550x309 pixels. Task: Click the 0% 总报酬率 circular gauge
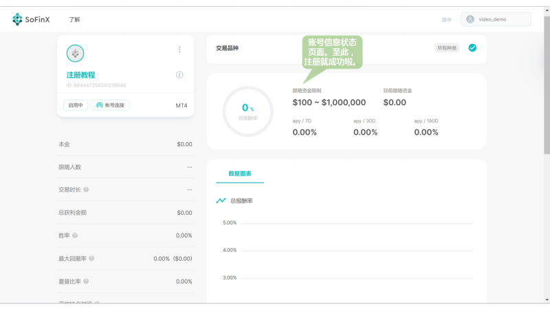248,111
